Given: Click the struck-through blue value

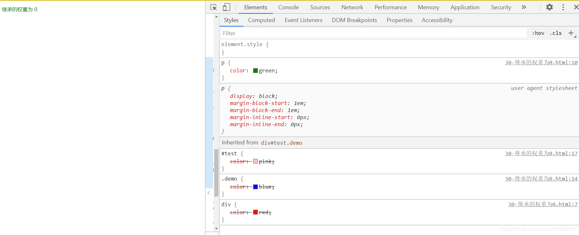Looking at the screenshot, I should pos(265,187).
